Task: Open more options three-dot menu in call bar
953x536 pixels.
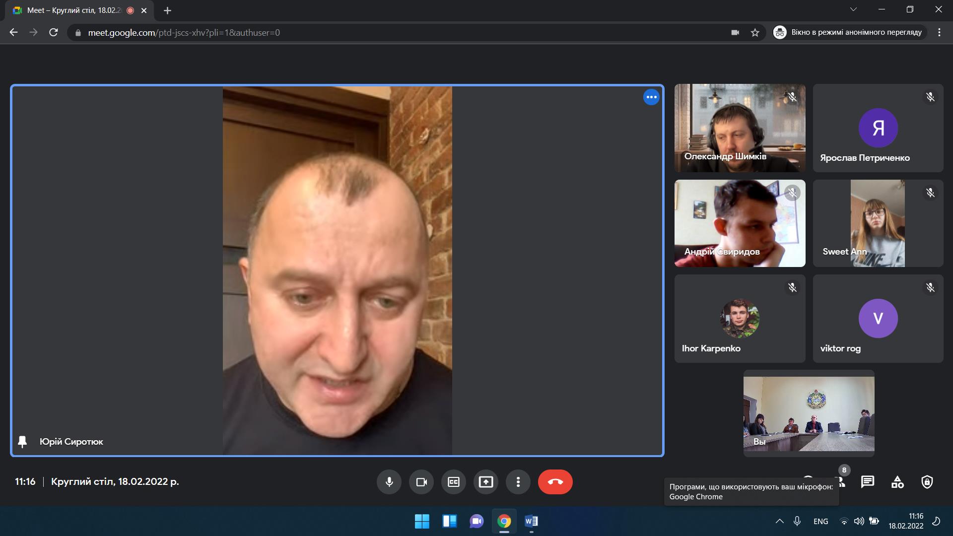Action: tap(518, 482)
